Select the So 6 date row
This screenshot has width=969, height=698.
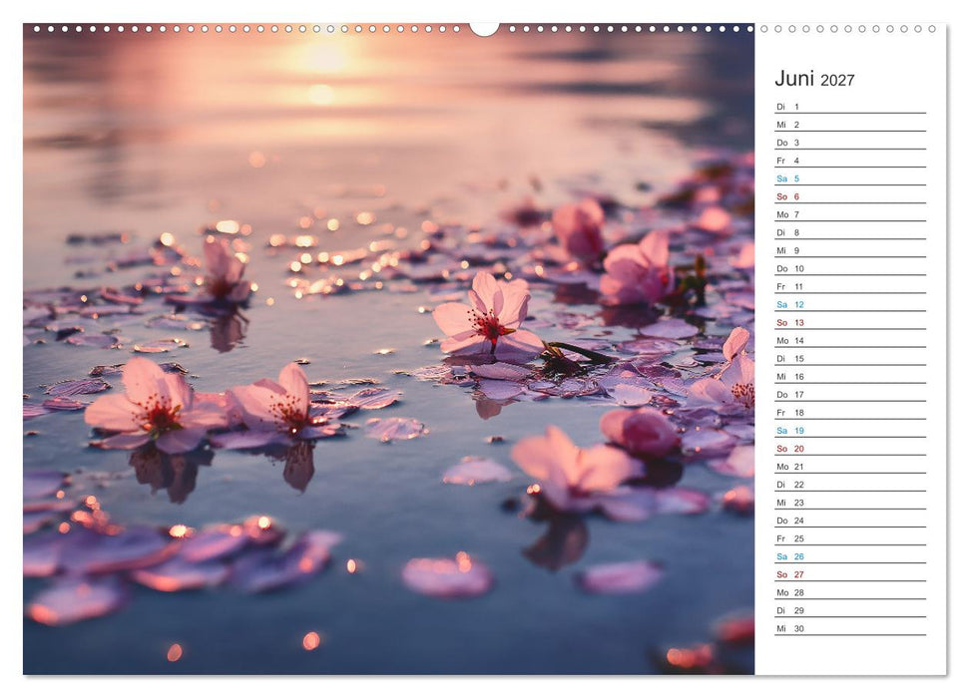pyautogui.click(x=850, y=196)
